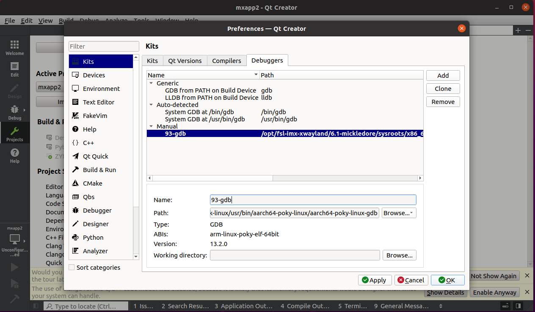Open the Analyzer settings category
Screen dimensions: 535x312
click(x=95, y=251)
